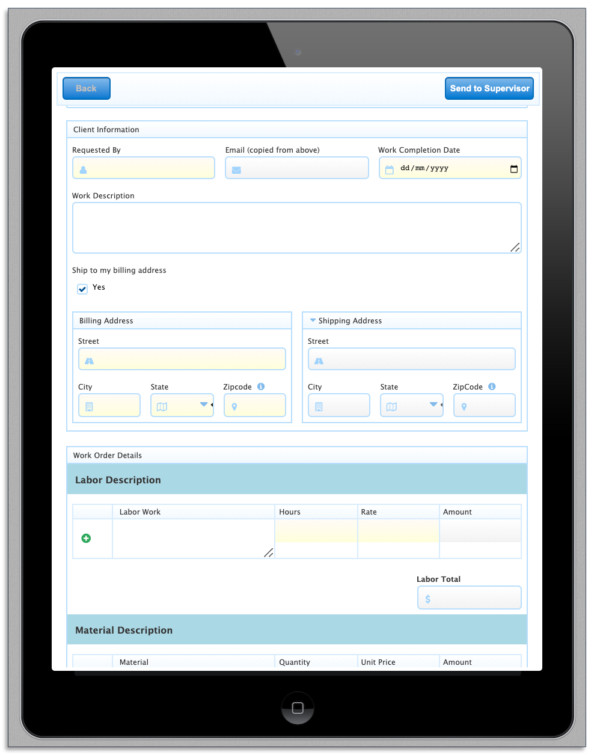Click the Labor Work column header
This screenshot has width=594, height=755.
(140, 512)
